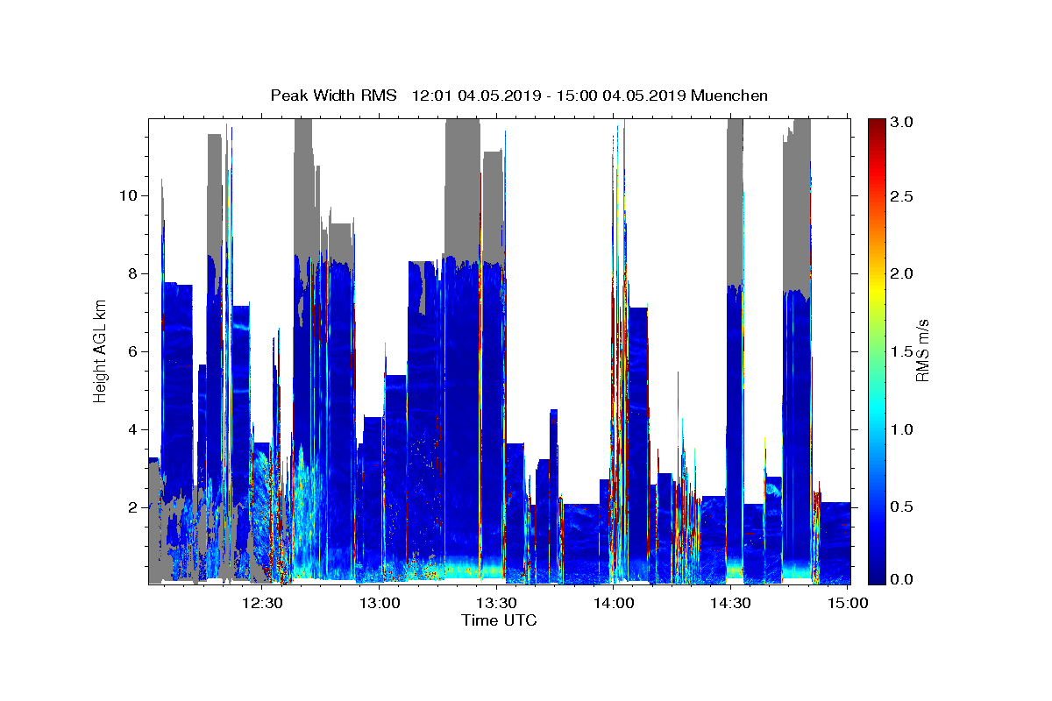Click the 15:00 time tick label
This screenshot has width=1052, height=701.
tap(849, 603)
